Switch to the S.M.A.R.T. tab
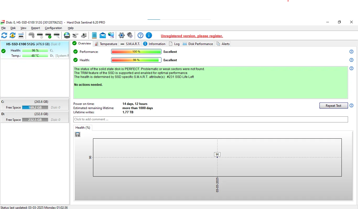The width and height of the screenshot is (358, 209). click(130, 44)
